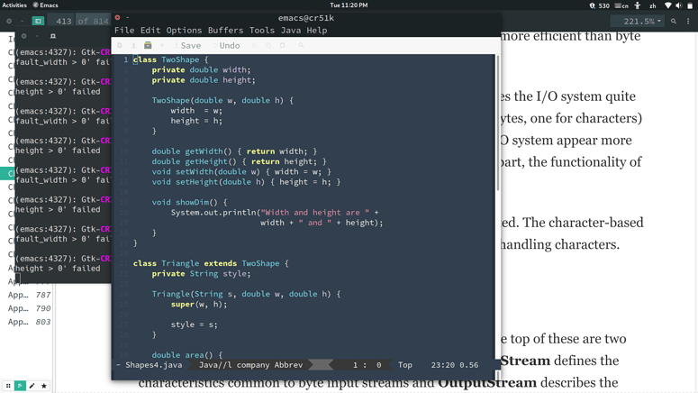Open the system volume and power menu

tap(678, 5)
